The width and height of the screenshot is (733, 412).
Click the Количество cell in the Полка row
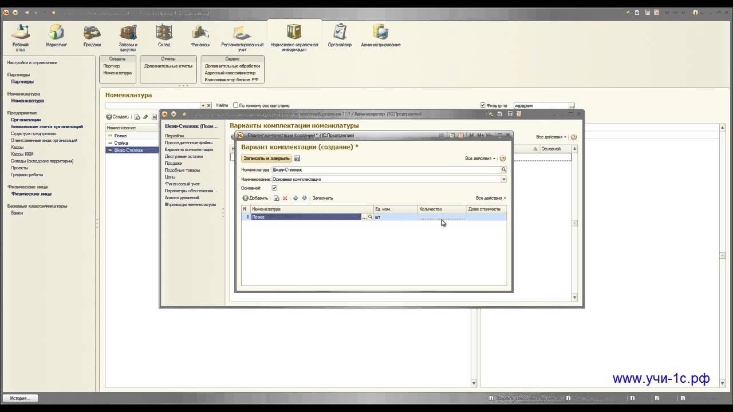[x=442, y=217]
